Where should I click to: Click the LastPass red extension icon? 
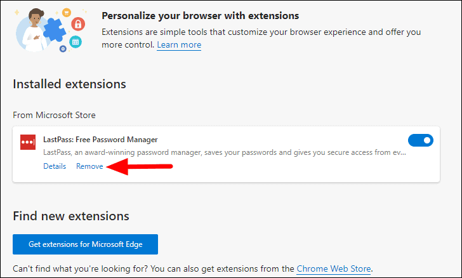click(27, 142)
